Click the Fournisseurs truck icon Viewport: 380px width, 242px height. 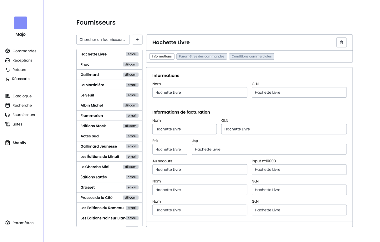click(8, 115)
